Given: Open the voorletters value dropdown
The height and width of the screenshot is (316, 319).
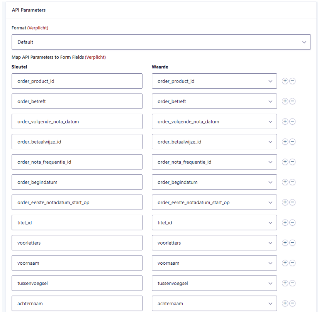Looking at the screenshot, I should point(214,243).
